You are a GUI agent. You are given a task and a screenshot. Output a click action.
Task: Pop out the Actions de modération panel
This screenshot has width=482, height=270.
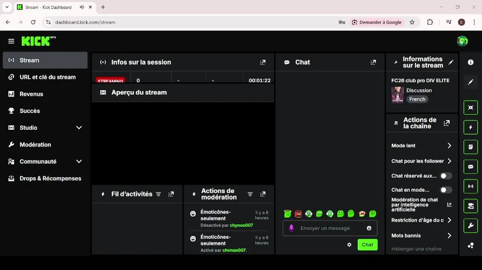tap(263, 194)
